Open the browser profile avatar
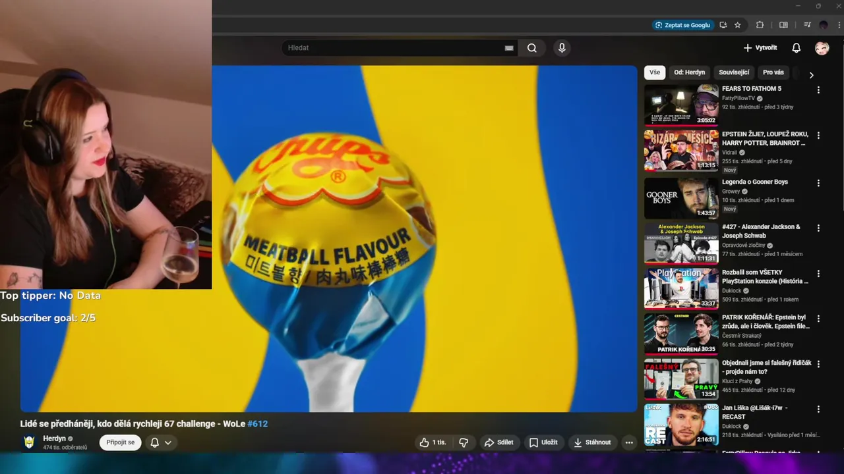Viewport: 844px width, 474px height. pos(824,25)
